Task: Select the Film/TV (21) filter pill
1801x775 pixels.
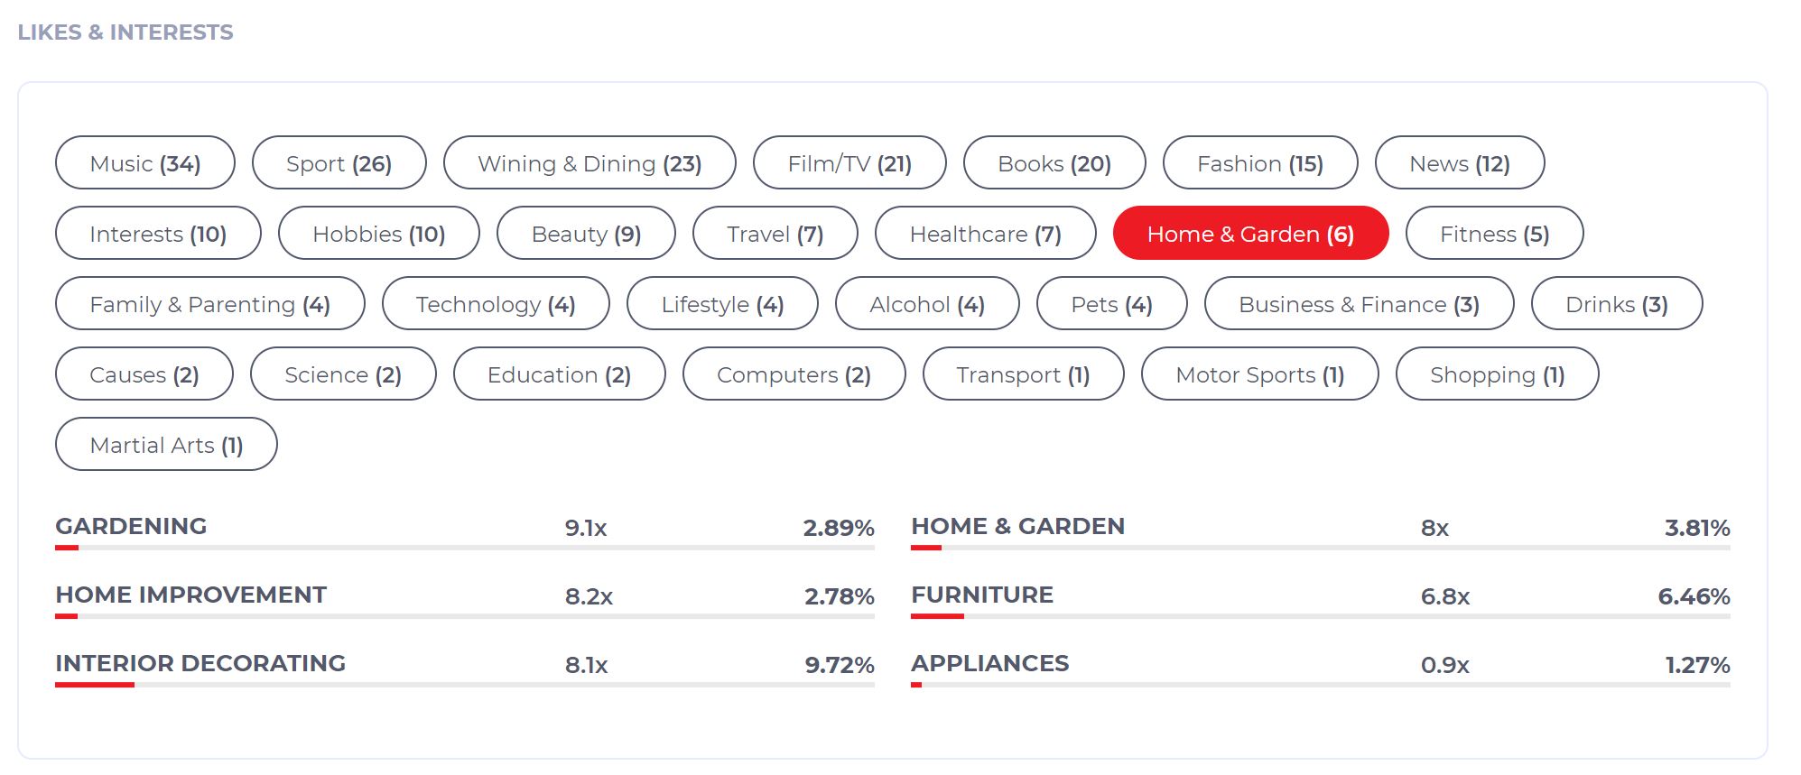Action: point(847,163)
